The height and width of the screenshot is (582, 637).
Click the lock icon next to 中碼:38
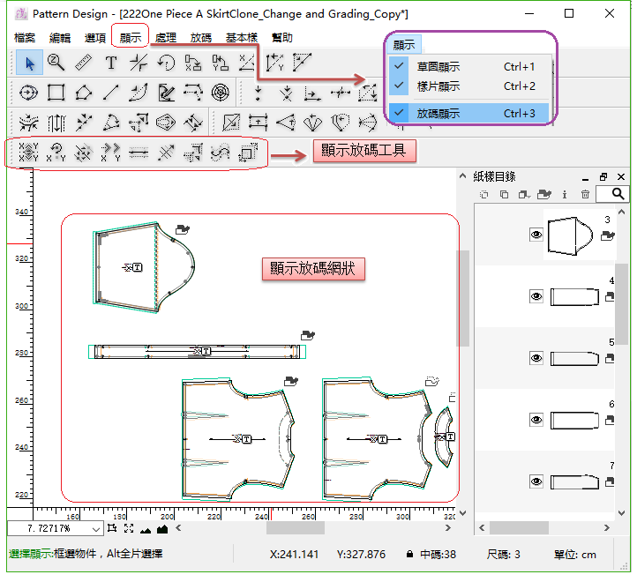tap(410, 554)
